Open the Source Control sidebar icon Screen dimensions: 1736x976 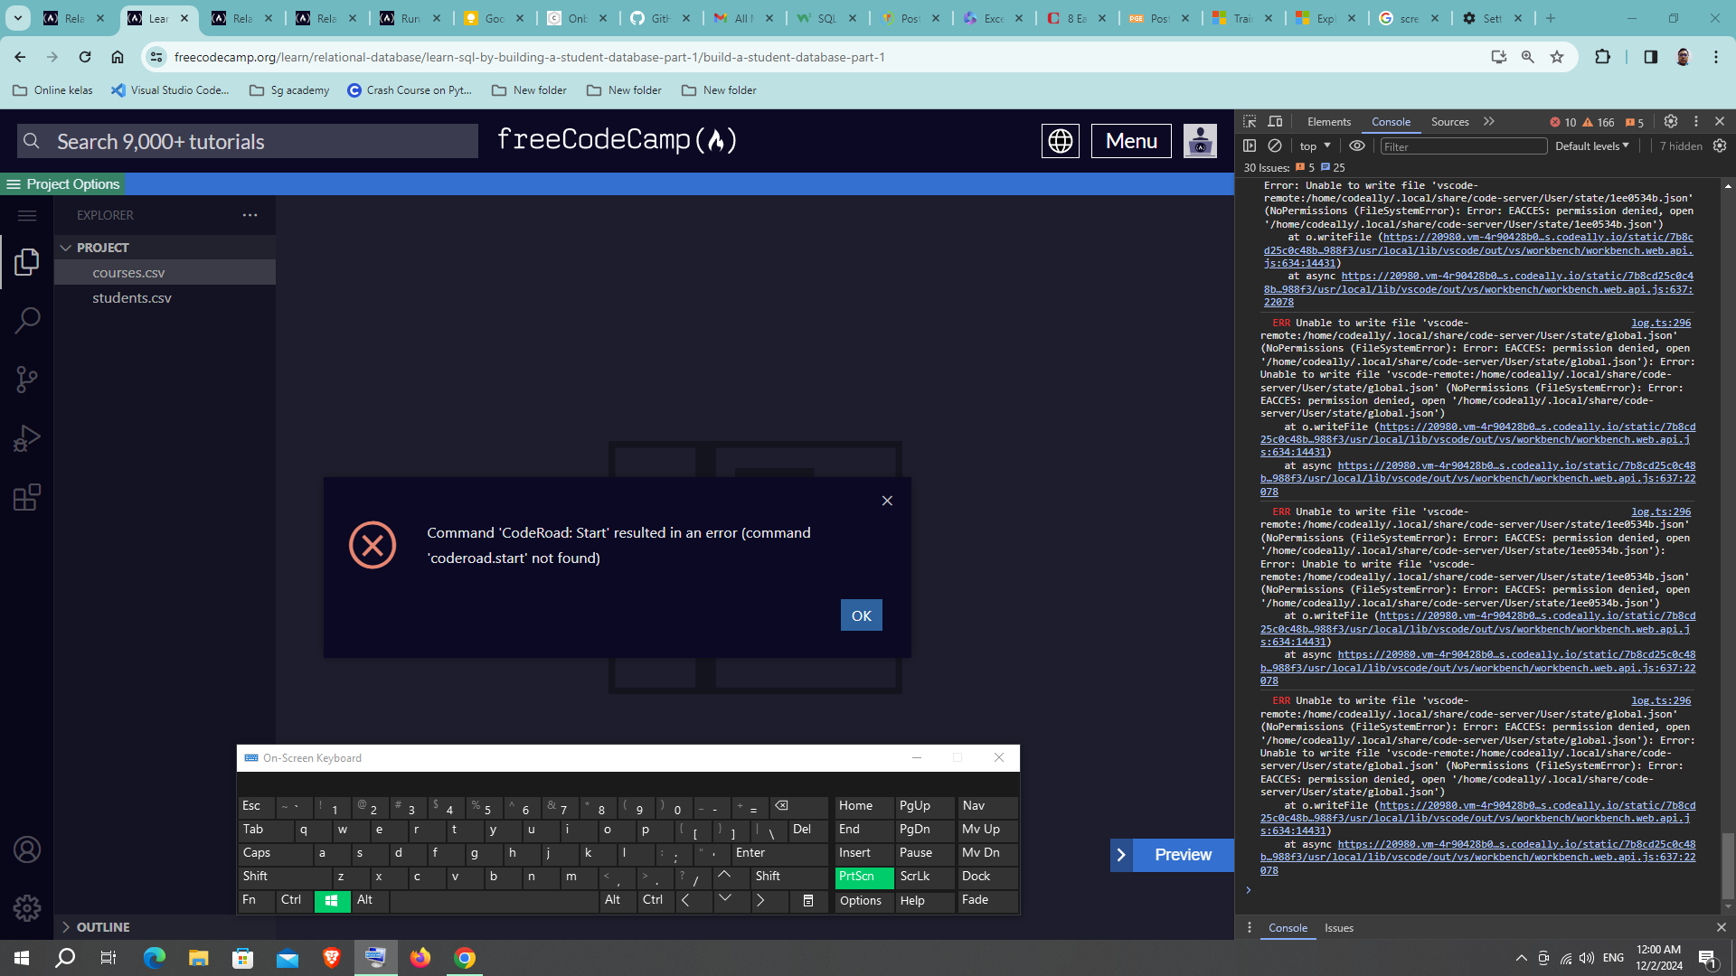coord(27,380)
